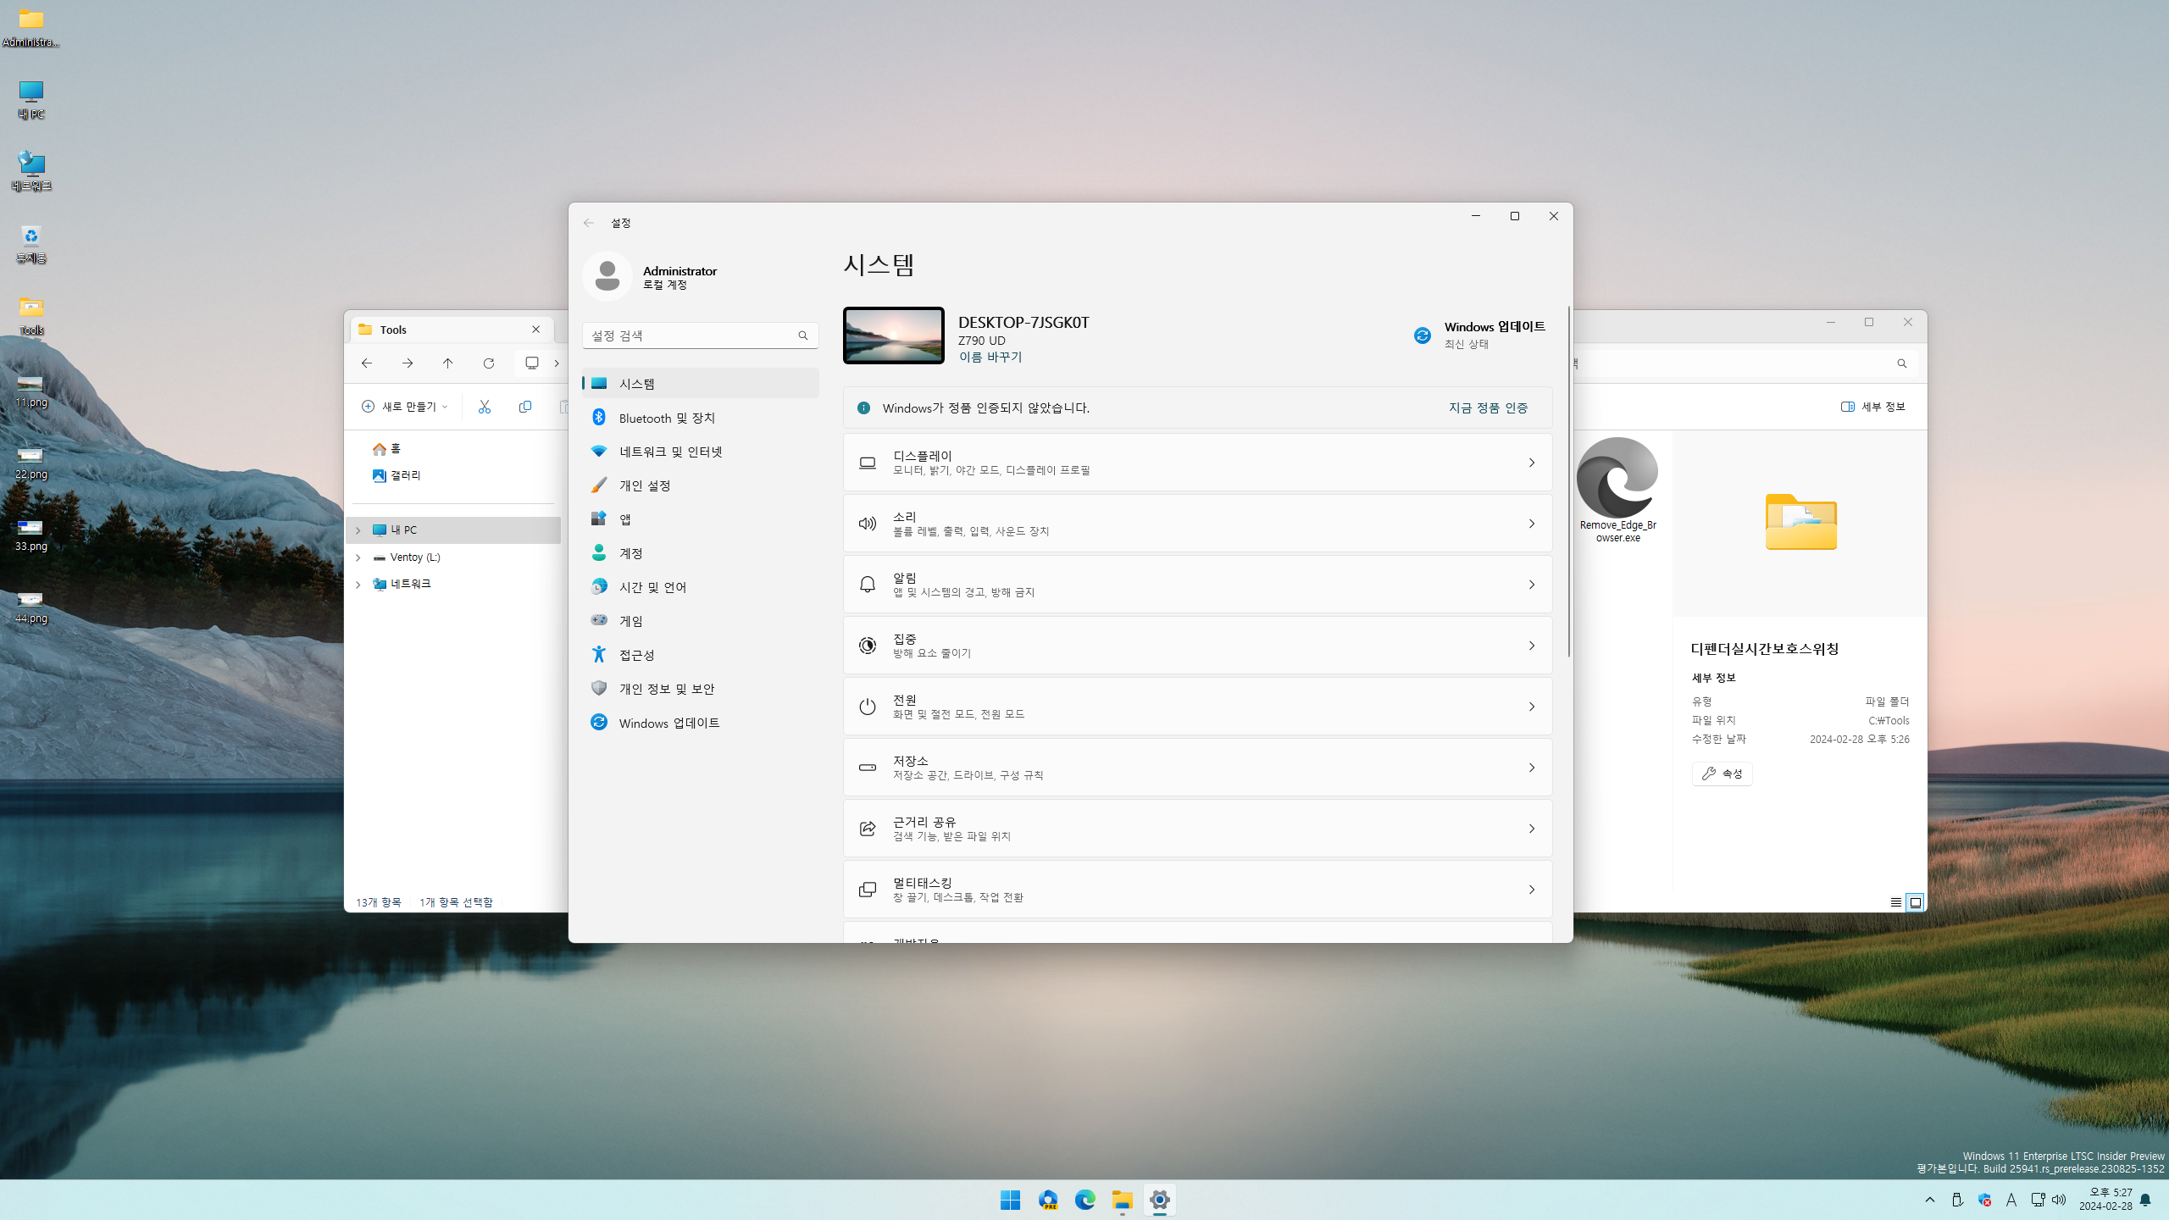Open 네트워크 및 인터넷 settings category
This screenshot has height=1220, width=2169.
coord(700,452)
